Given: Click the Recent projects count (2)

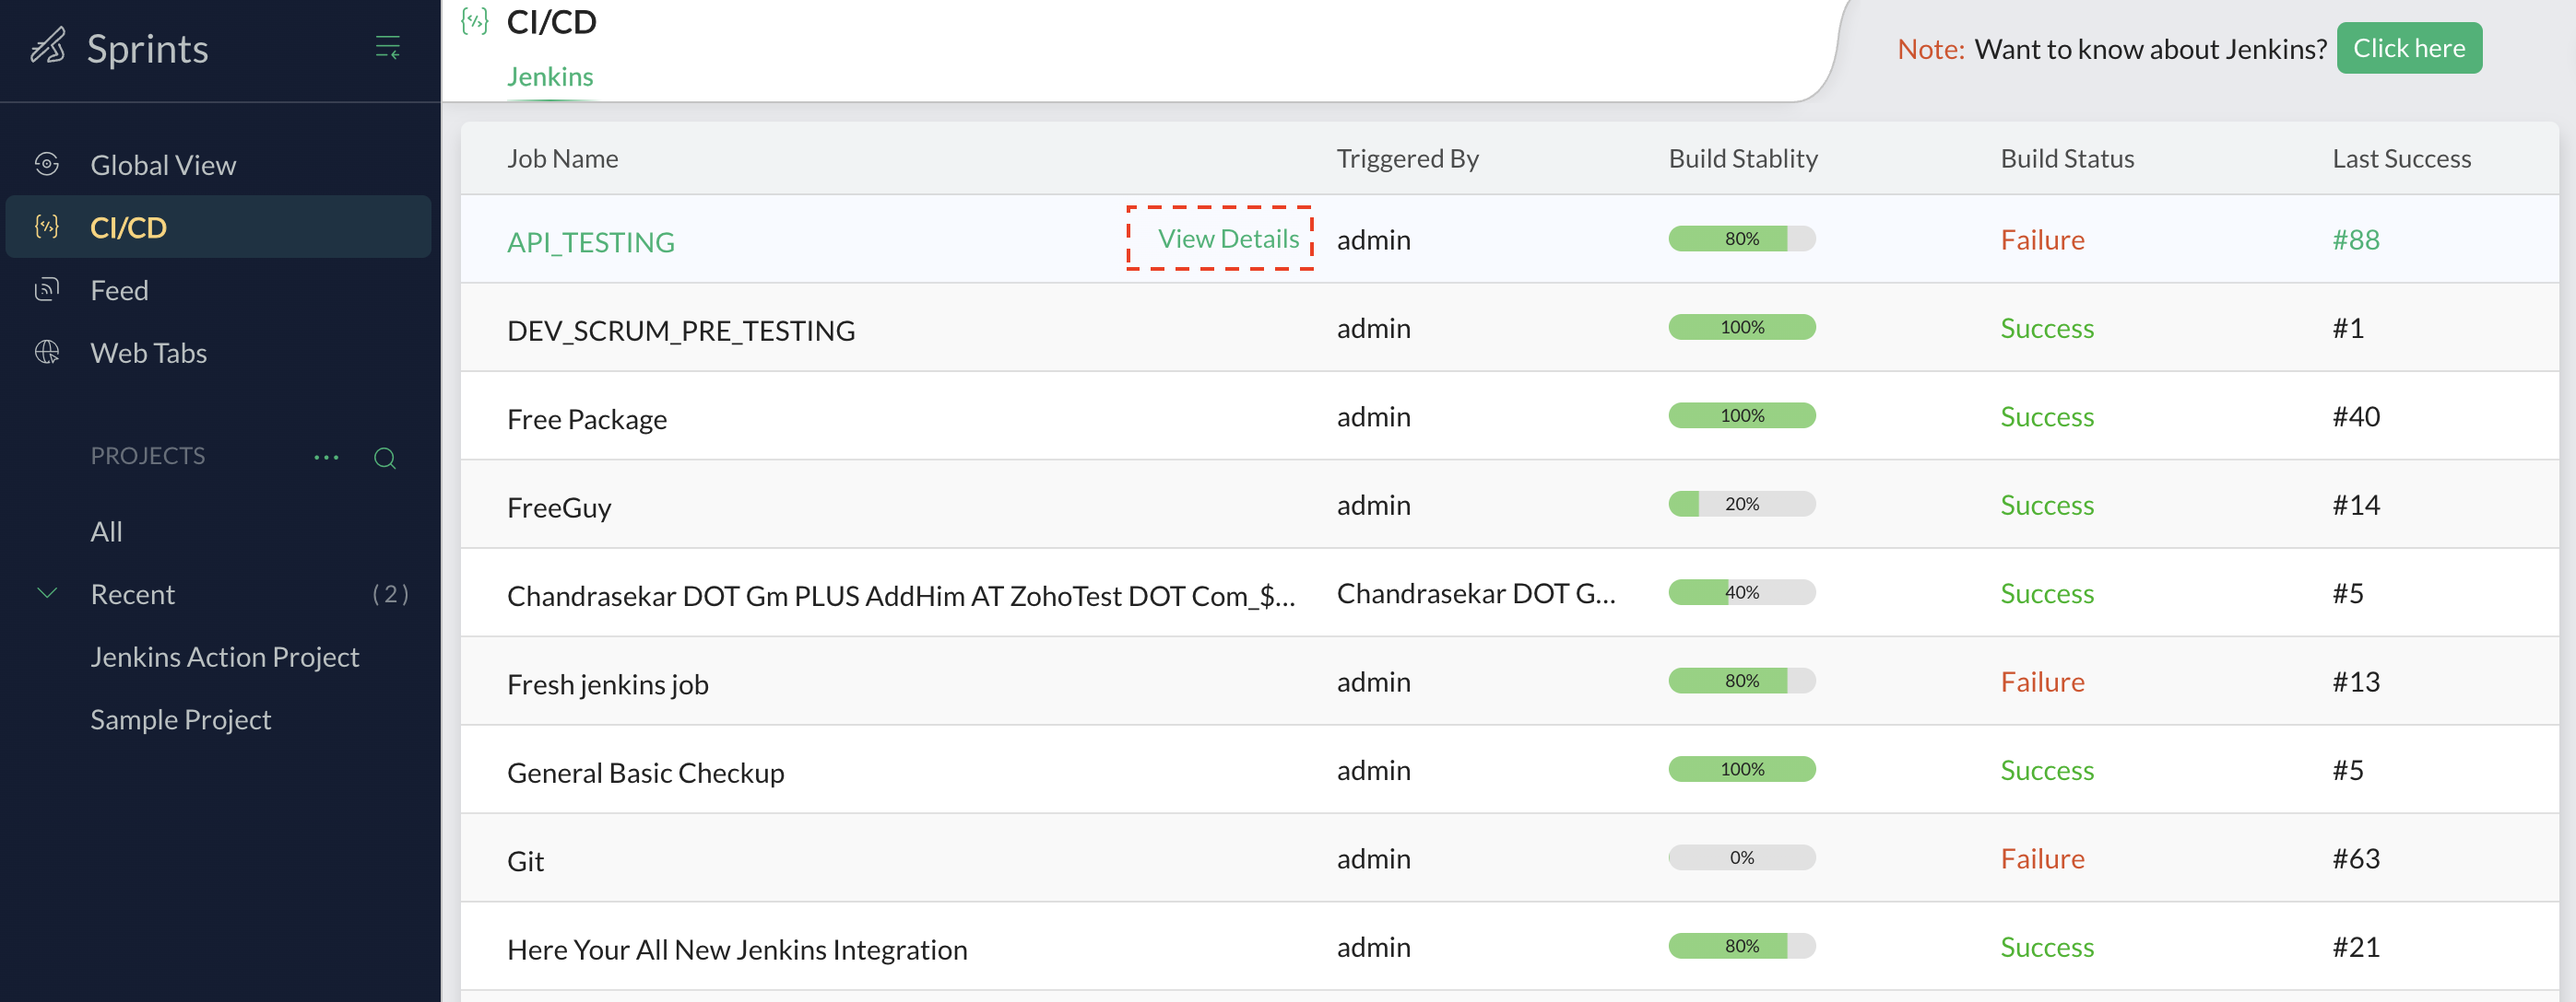Looking at the screenshot, I should 390,594.
